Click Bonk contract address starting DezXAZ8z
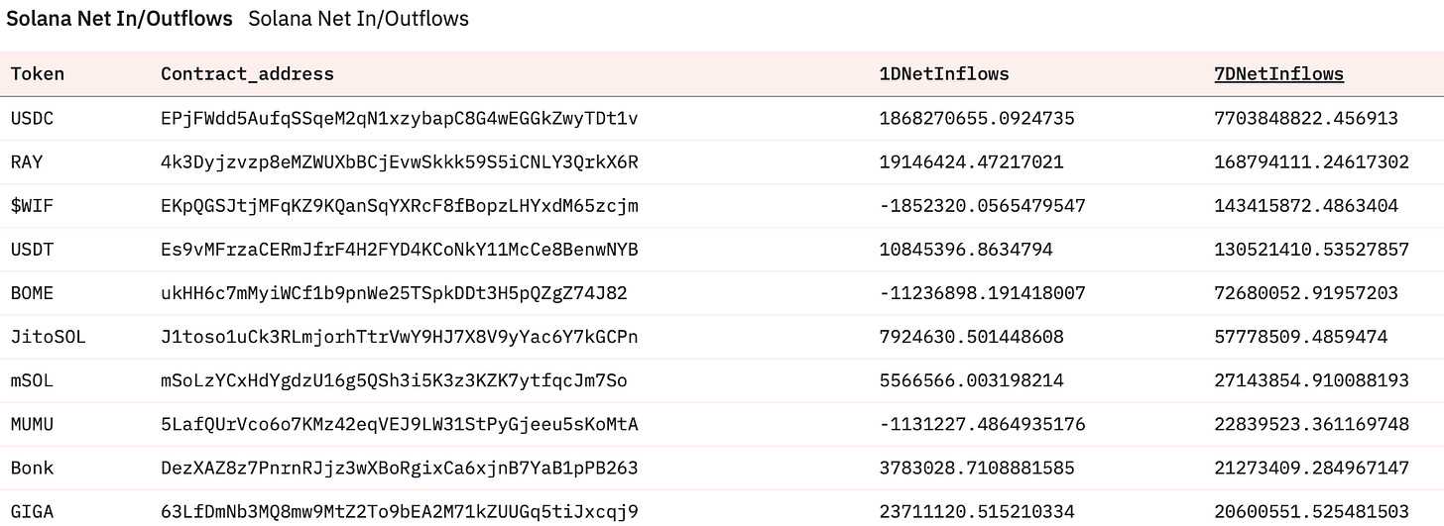This screenshot has width=1444, height=526. [x=399, y=468]
